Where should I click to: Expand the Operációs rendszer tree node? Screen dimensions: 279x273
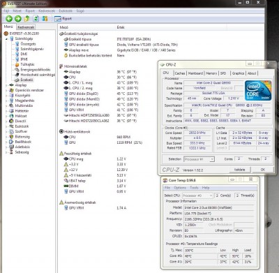(6, 90)
